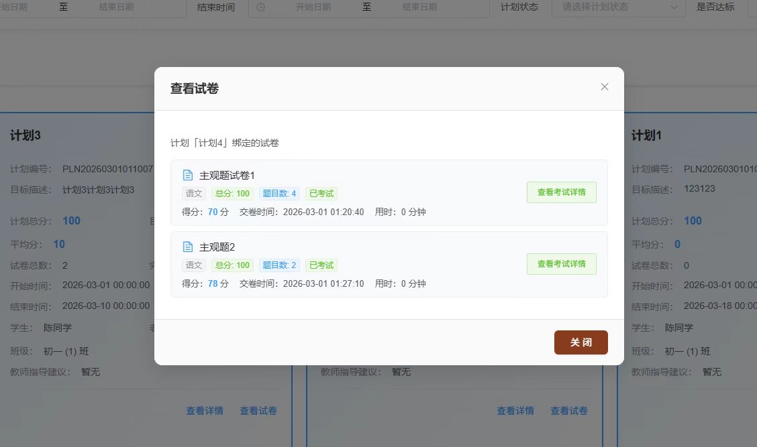Click 总分: 100 tag of 主观题试卷1
Viewport: 757px width, 447px height.
(232, 194)
